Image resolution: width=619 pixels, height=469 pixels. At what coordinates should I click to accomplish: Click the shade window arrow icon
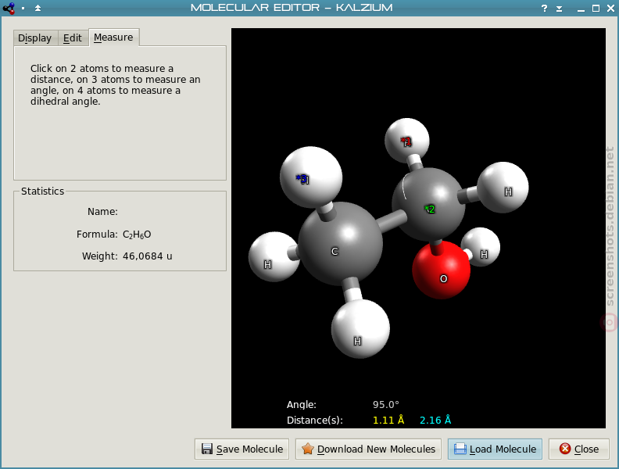560,9
